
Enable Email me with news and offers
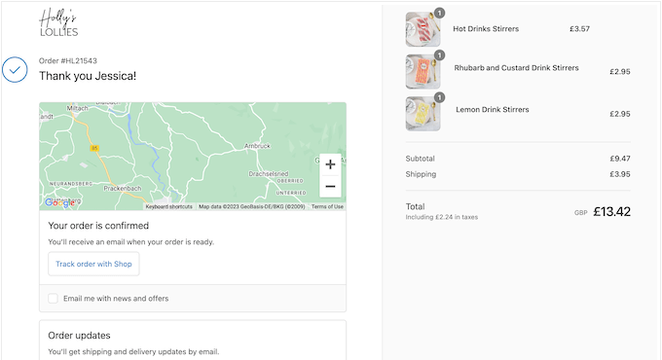[x=53, y=299]
